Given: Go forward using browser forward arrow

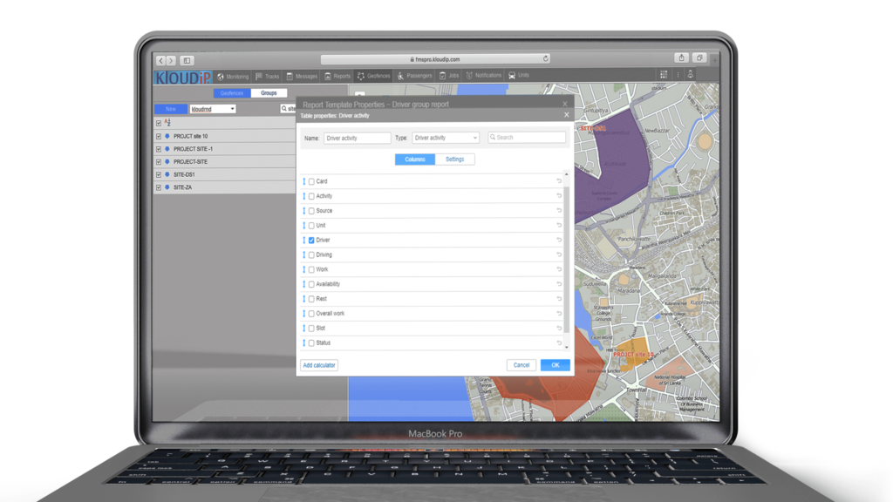Looking at the screenshot, I should click(x=171, y=60).
